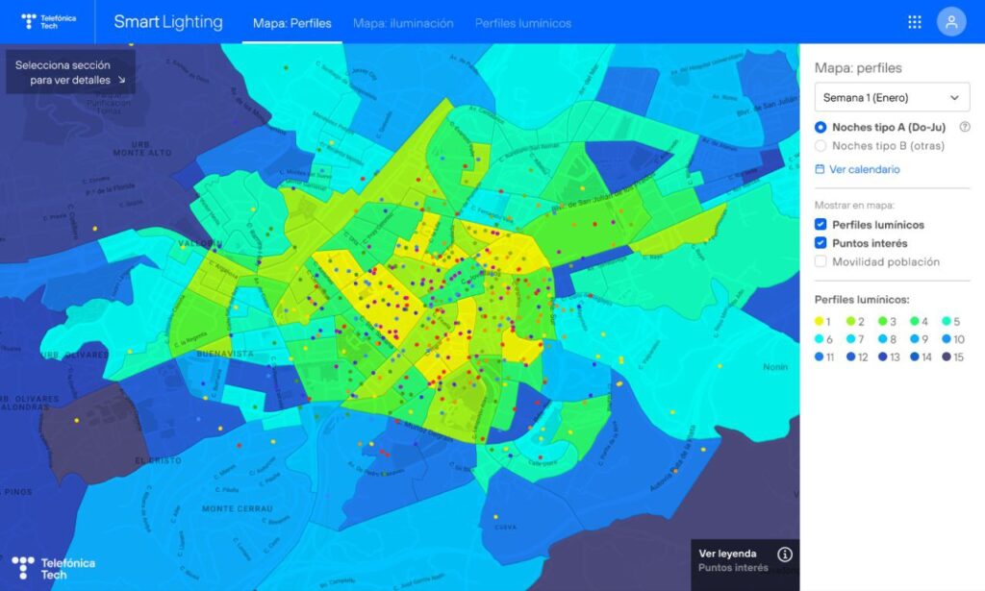The image size is (985, 591).
Task: Click the arrow icon in Selecciona sección box
Action: point(121,81)
